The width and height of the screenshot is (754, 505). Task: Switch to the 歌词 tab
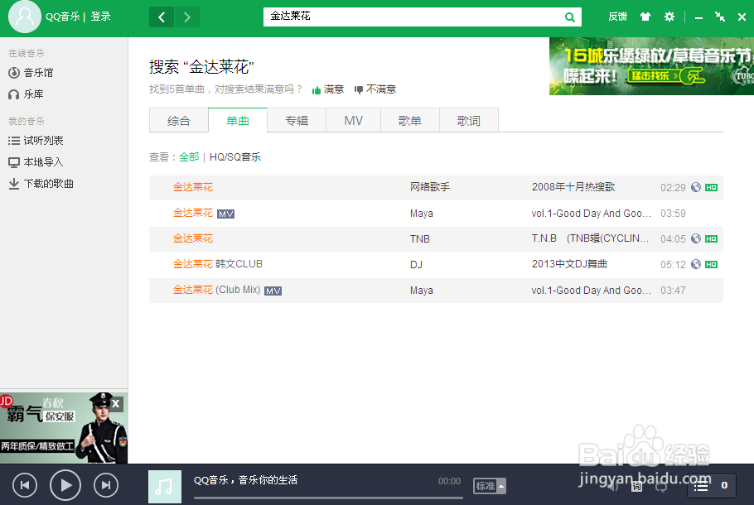tap(468, 119)
